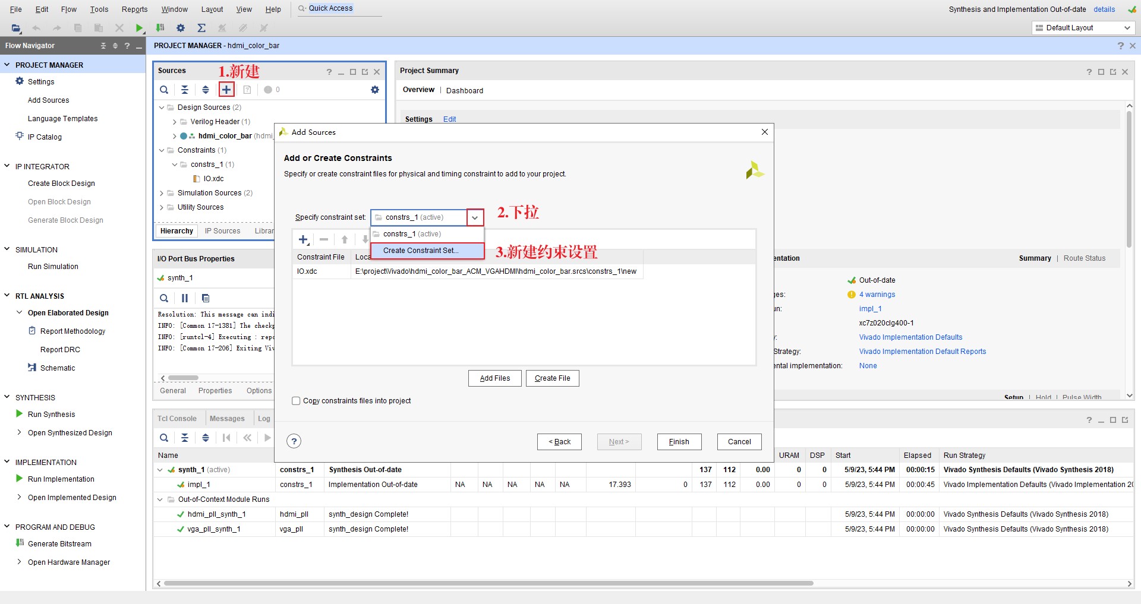Open Sources panel settings gear
1141x604 pixels.
pos(375,90)
